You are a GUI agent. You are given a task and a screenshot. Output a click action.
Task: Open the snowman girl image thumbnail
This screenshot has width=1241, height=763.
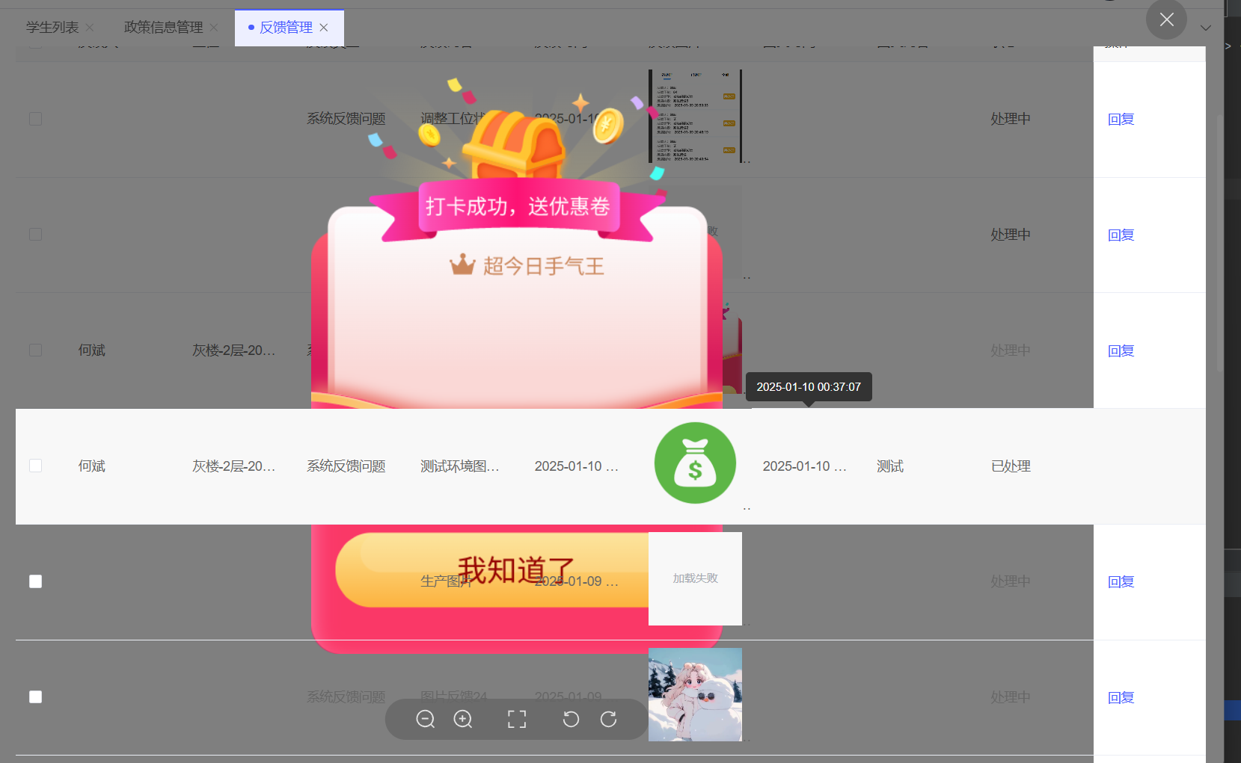[x=695, y=694]
